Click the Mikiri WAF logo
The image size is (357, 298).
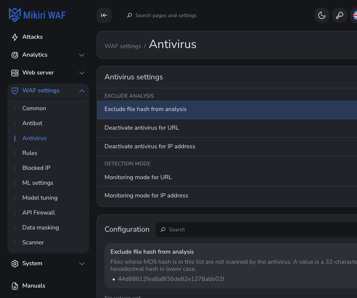point(37,15)
